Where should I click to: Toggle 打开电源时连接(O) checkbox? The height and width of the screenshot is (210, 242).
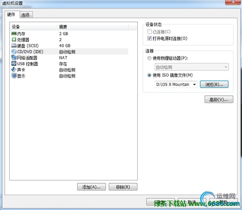tap(149, 38)
